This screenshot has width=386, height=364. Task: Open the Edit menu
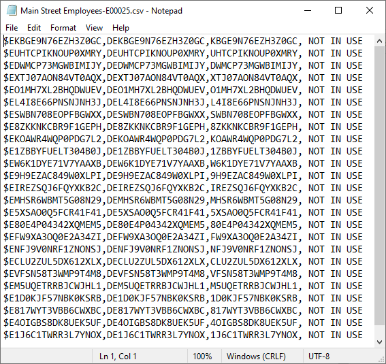click(x=34, y=28)
